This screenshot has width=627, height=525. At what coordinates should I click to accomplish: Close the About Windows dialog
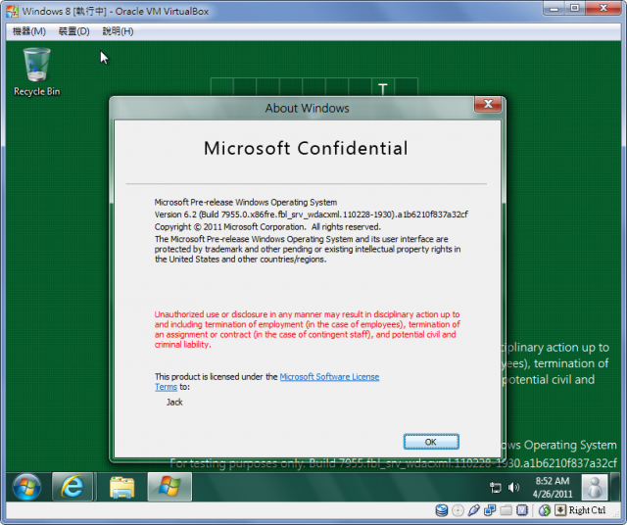(x=488, y=105)
